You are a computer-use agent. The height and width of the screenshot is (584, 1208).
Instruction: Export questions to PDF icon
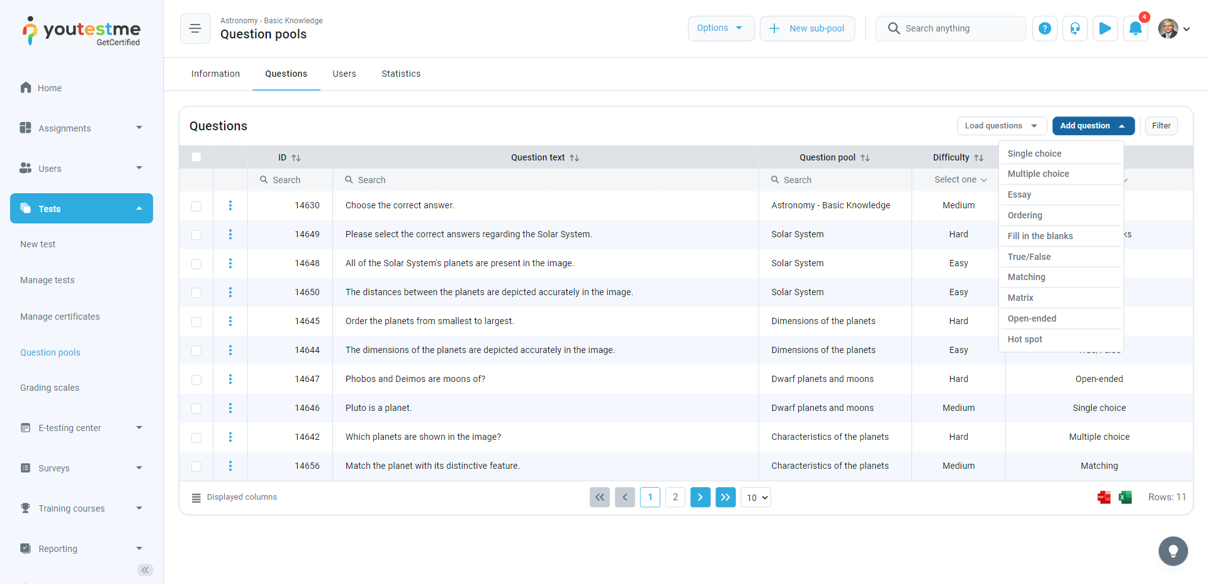pos(1104,497)
